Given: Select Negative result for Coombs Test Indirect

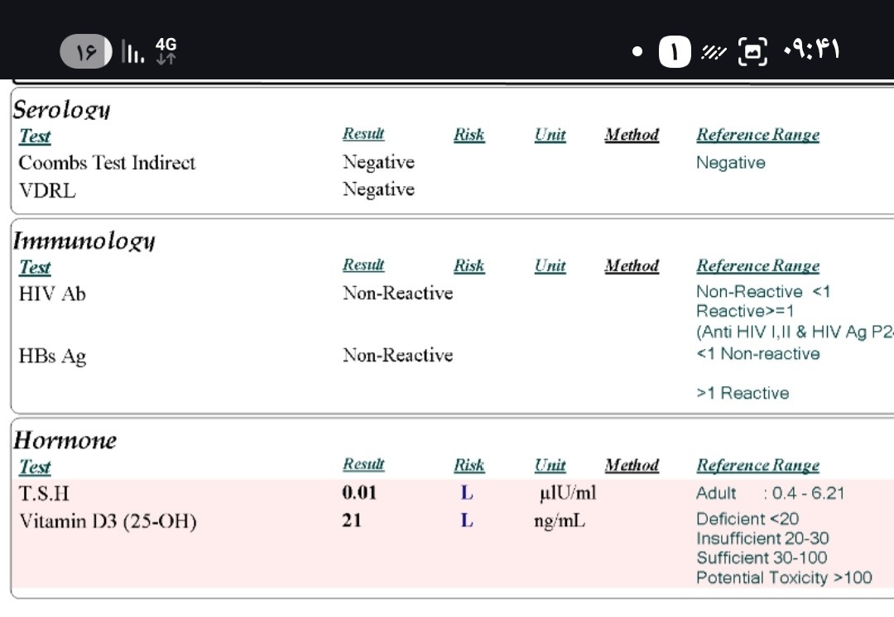Looking at the screenshot, I should tap(378, 162).
